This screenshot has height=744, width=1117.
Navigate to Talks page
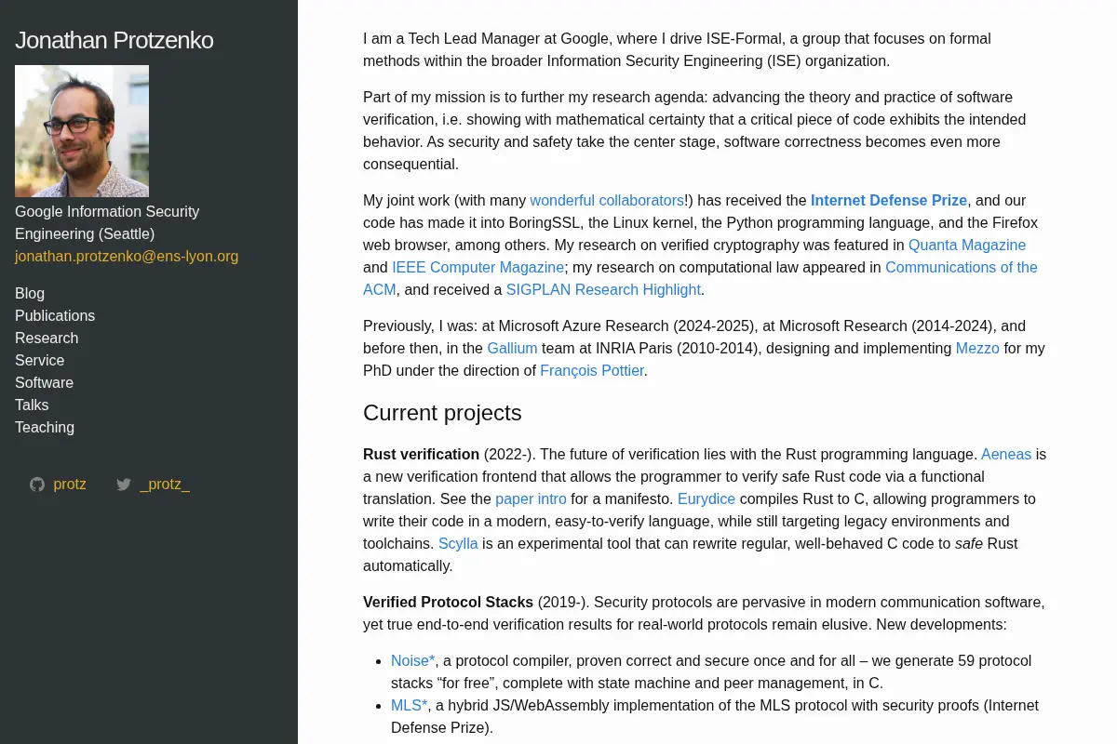pos(32,405)
